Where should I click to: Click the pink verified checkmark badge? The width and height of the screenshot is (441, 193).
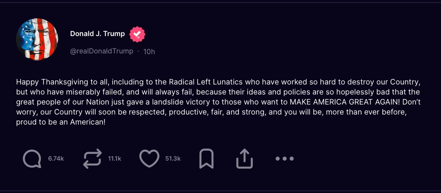click(137, 34)
